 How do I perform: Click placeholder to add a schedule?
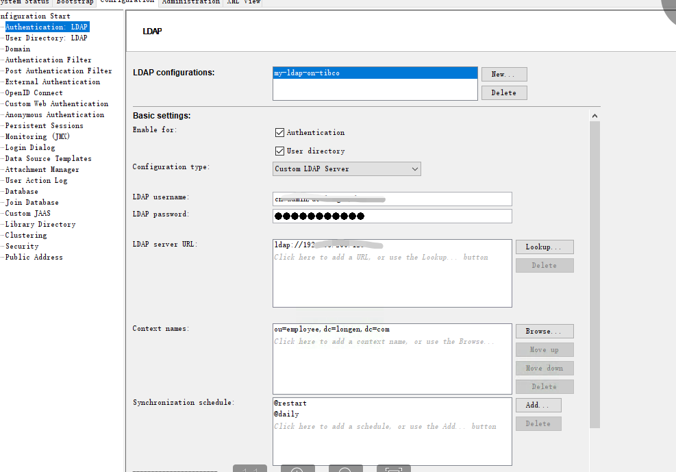[385, 426]
